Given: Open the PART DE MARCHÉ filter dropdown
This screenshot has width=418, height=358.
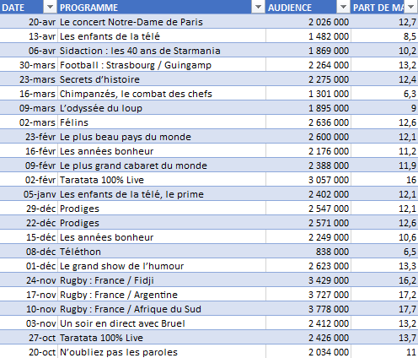Looking at the screenshot, I should tap(410, 7).
